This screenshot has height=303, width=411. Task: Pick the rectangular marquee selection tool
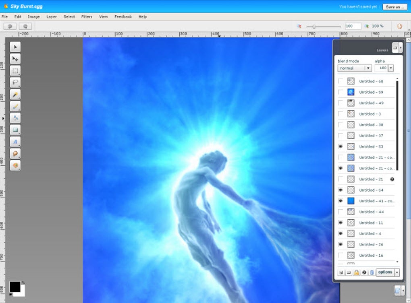point(15,71)
